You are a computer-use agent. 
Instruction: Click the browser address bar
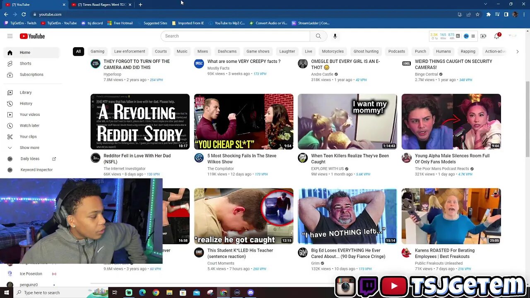pos(244,14)
